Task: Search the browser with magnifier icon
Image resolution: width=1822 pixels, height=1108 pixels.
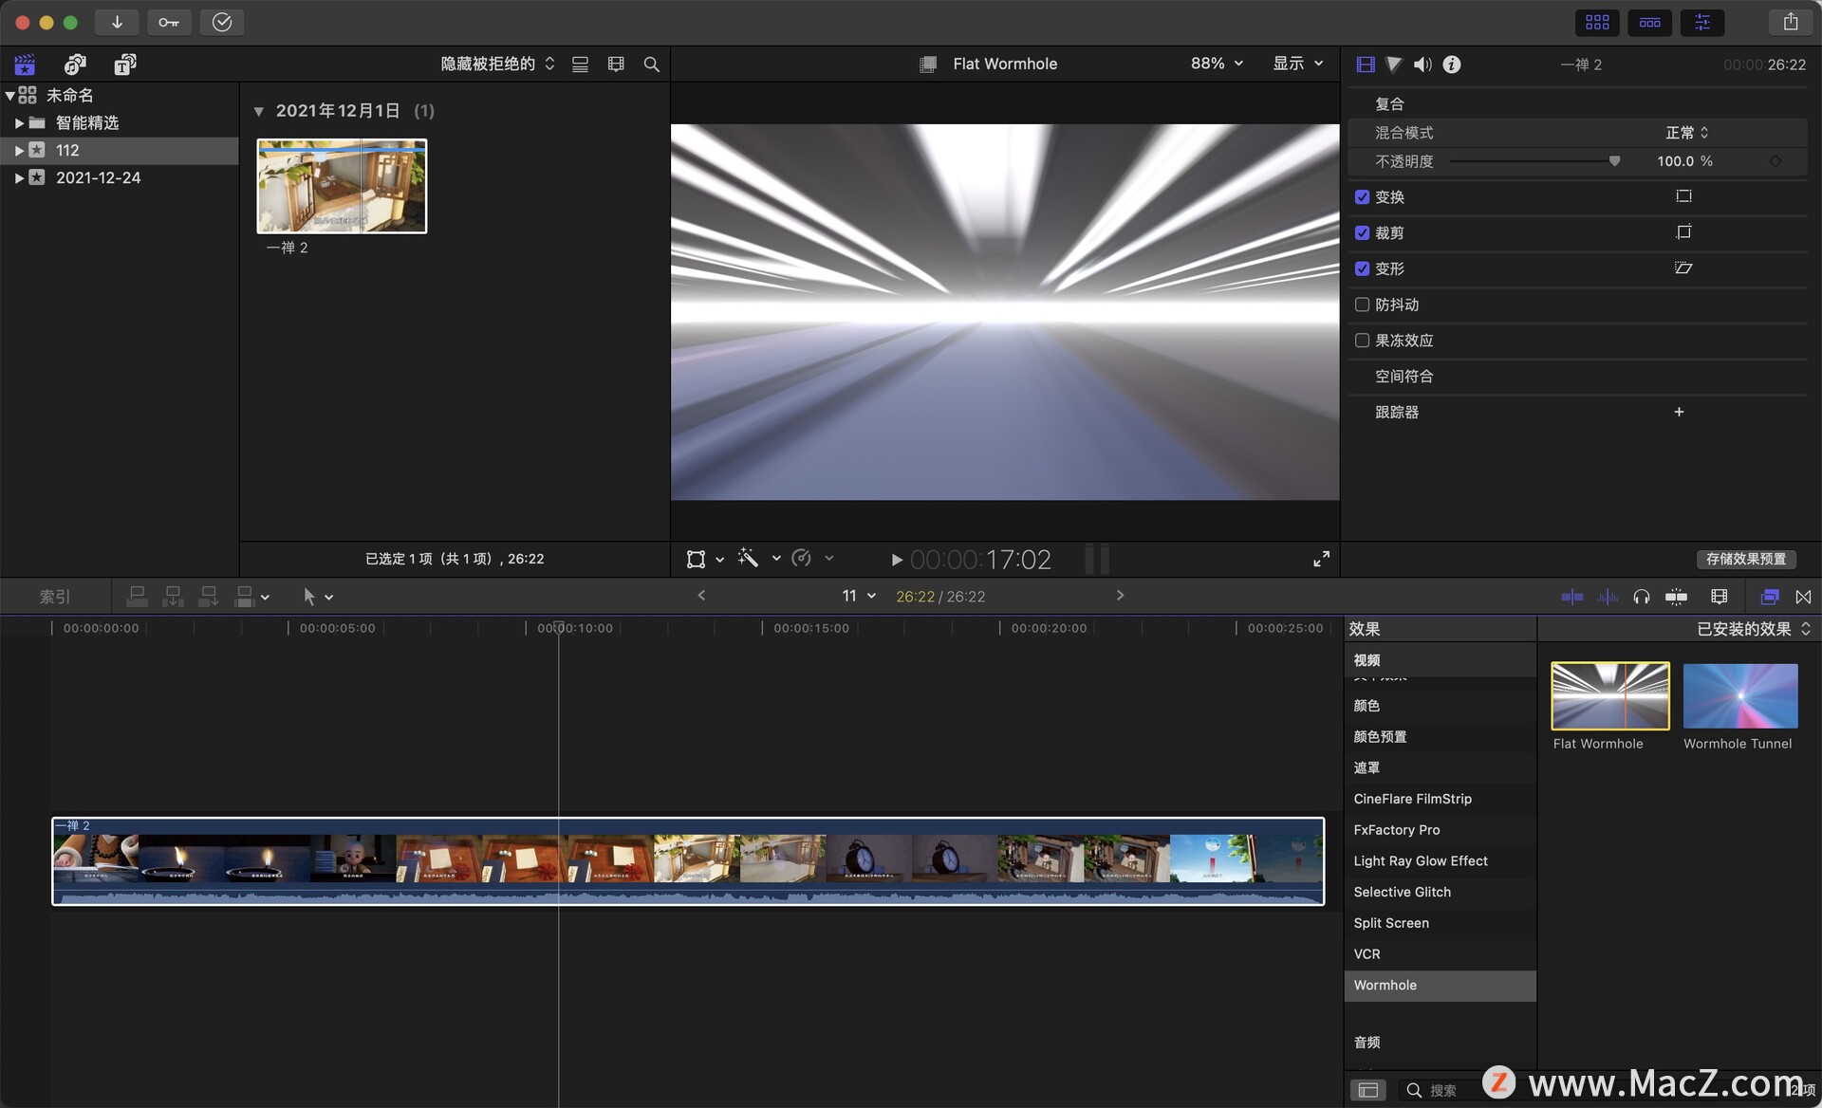Action: coord(651,64)
